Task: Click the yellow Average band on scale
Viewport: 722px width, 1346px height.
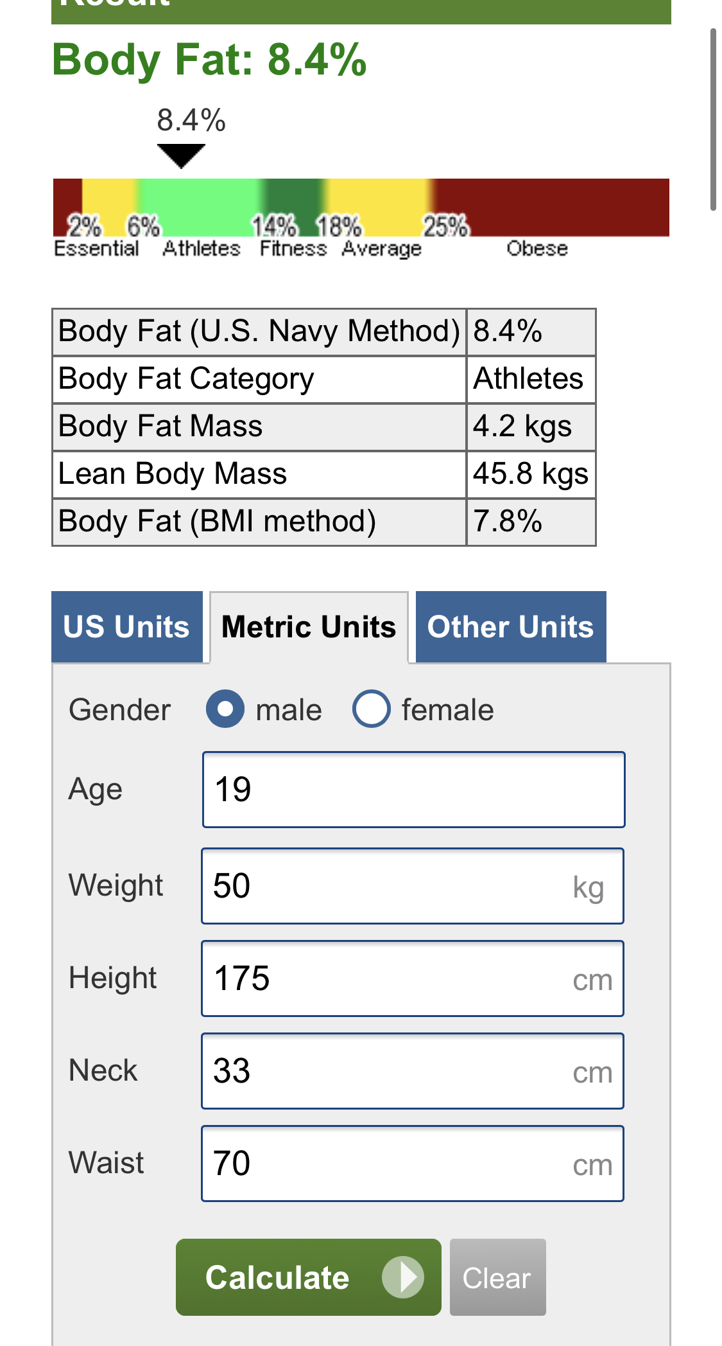Action: pos(379,199)
